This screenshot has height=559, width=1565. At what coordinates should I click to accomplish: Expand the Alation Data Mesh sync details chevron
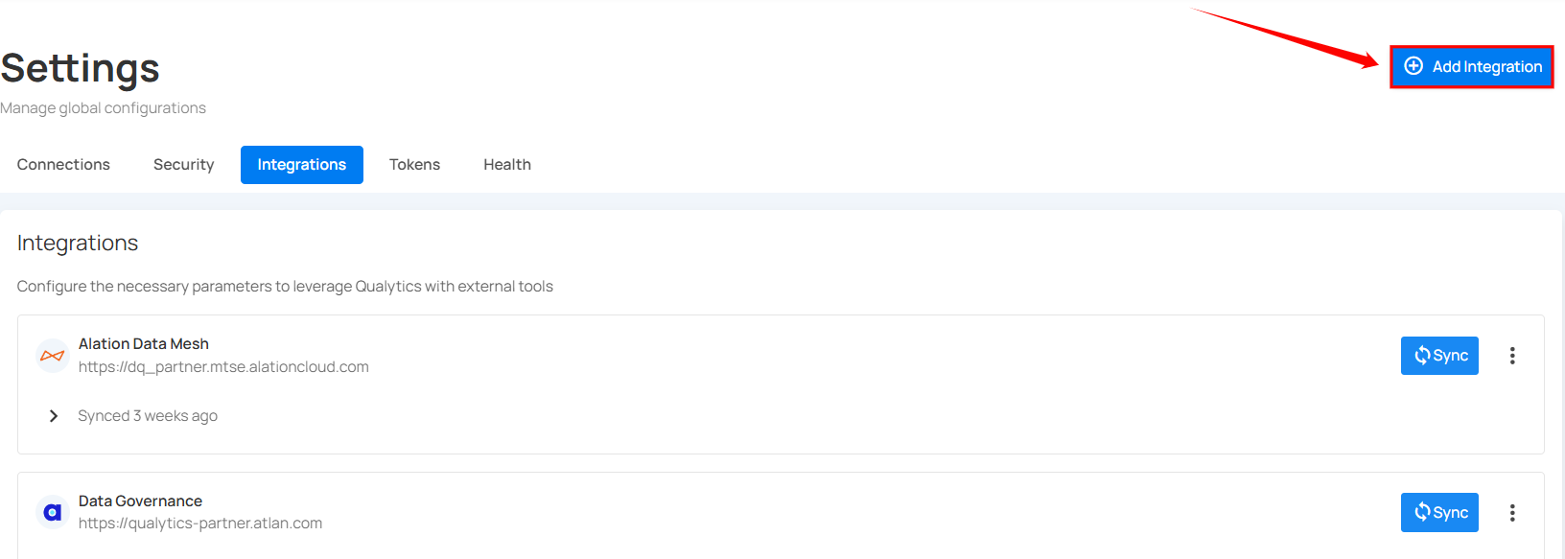[x=54, y=415]
